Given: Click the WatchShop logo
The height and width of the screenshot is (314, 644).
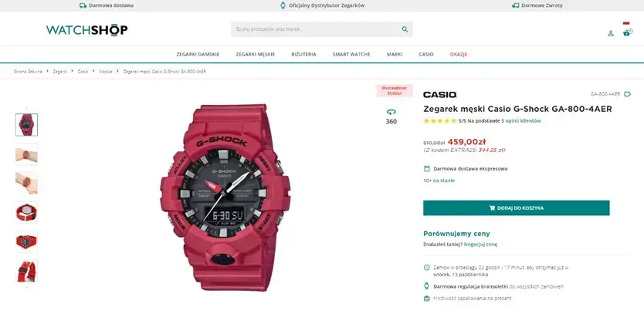Looking at the screenshot, I should point(87,29).
